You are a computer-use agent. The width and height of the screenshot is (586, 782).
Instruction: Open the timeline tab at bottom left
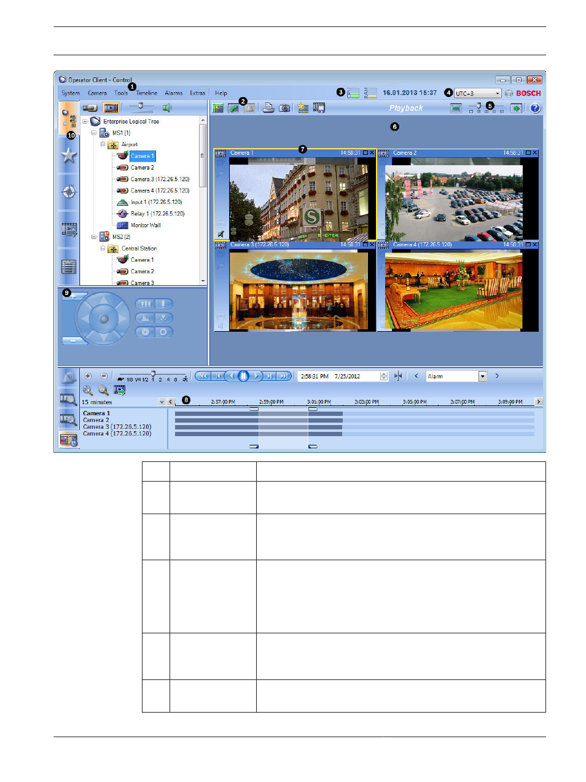click(69, 440)
